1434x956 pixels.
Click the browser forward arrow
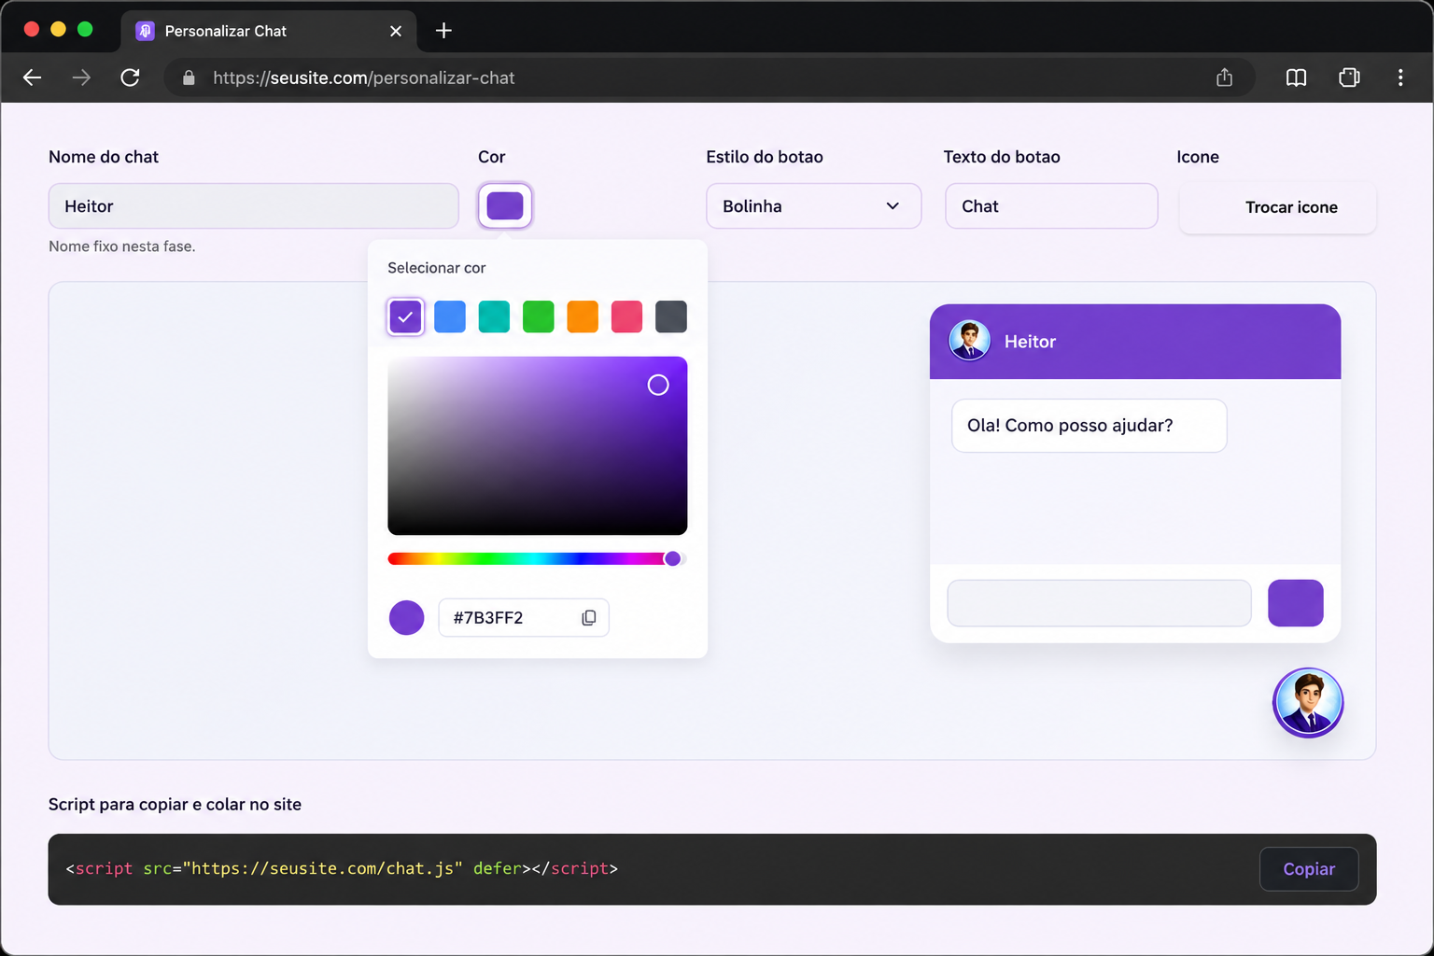(81, 77)
